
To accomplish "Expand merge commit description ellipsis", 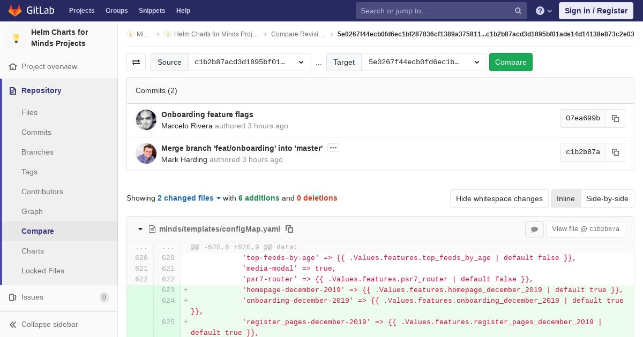I will tap(333, 148).
